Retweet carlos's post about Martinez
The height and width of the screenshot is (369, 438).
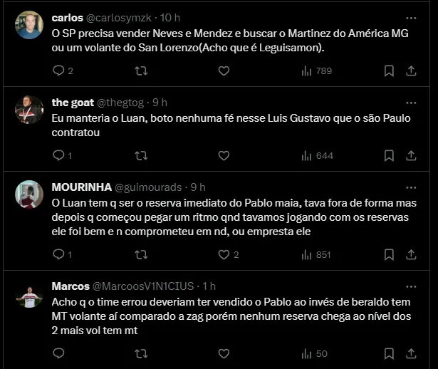141,71
